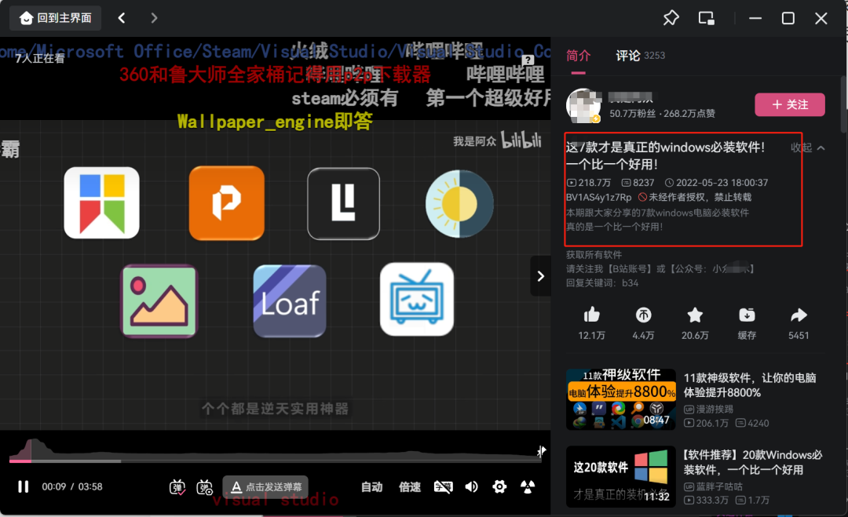This screenshot has width=848, height=517.
Task: Open uploader 漫游挨踢
Action: click(x=708, y=409)
